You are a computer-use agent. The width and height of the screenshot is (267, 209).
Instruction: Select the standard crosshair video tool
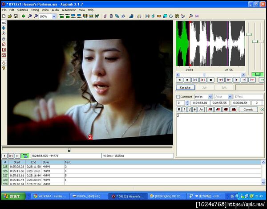[4, 22]
